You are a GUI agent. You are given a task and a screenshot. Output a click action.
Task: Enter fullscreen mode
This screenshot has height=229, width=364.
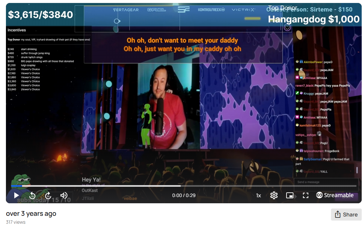point(306,196)
